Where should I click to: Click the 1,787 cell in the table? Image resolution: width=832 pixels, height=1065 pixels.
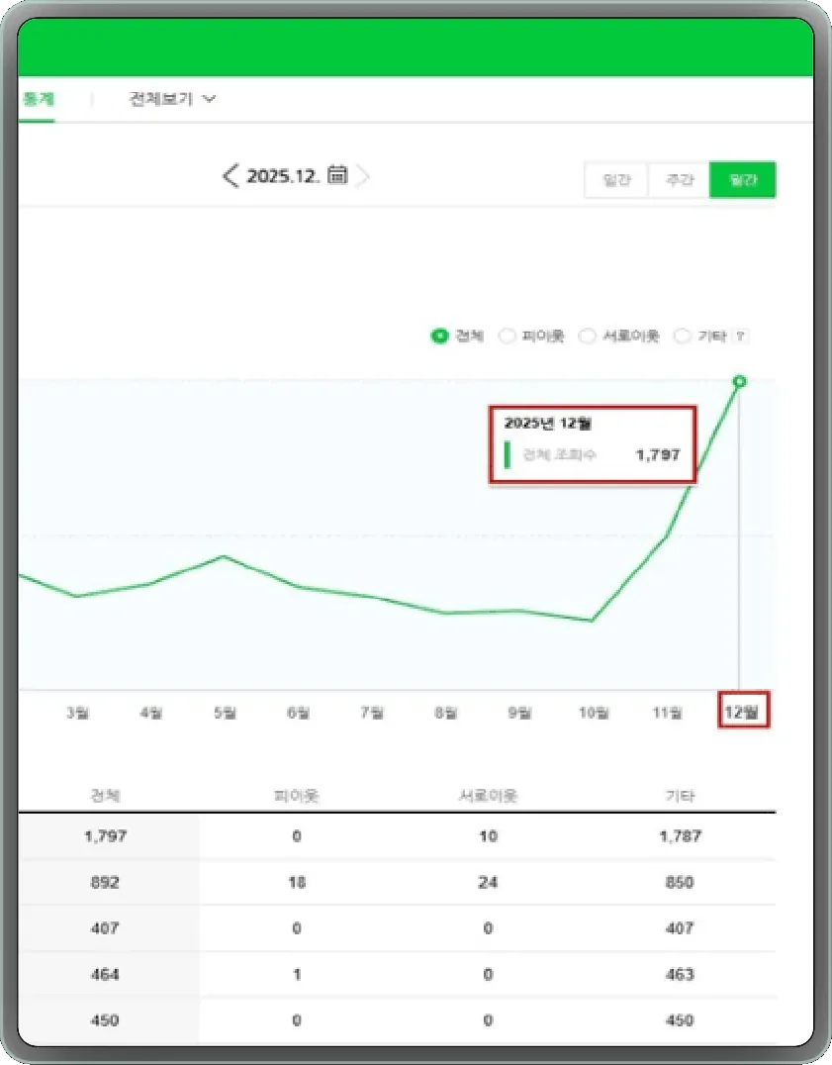680,836
